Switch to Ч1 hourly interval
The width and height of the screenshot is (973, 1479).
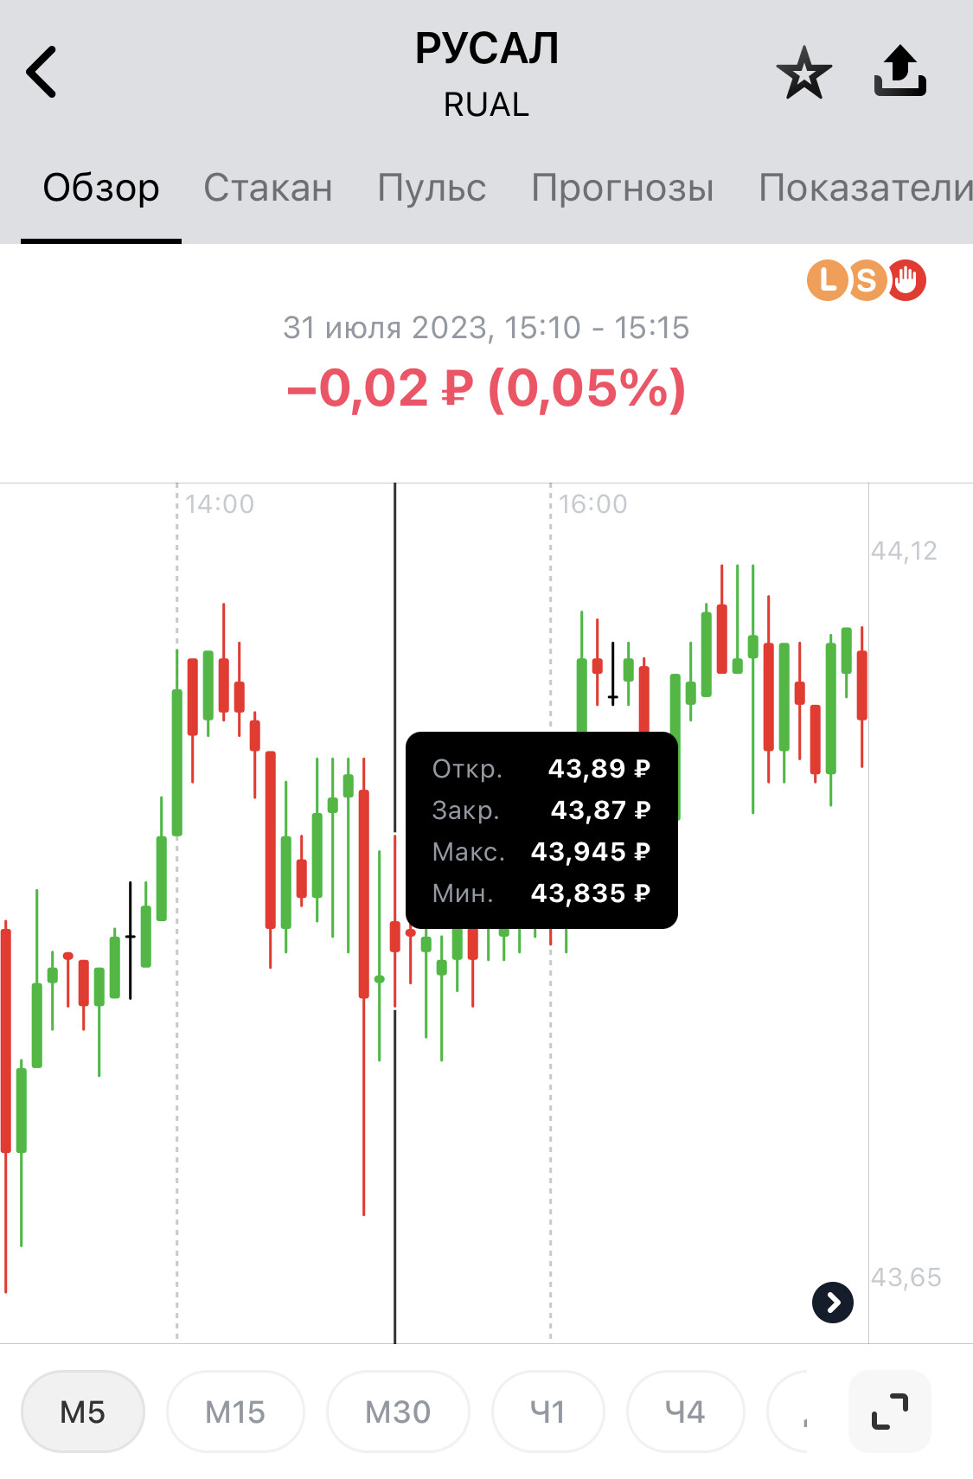[547, 1412]
